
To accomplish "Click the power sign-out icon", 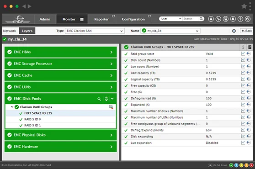I will (x=248, y=19).
